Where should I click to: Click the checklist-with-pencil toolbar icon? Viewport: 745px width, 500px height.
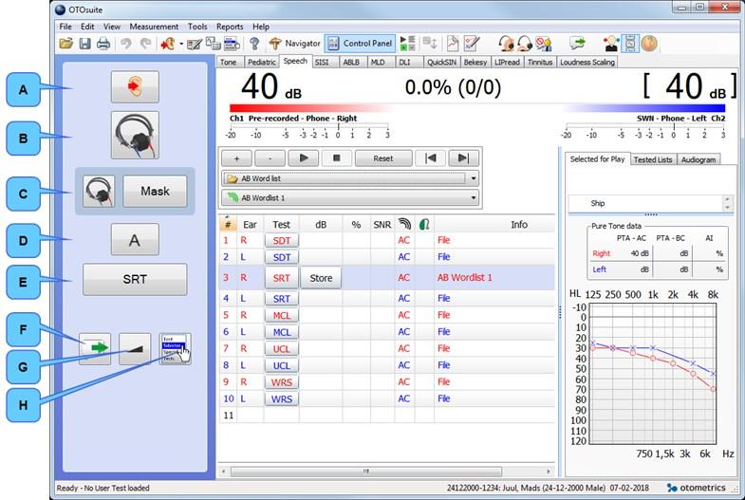click(472, 44)
